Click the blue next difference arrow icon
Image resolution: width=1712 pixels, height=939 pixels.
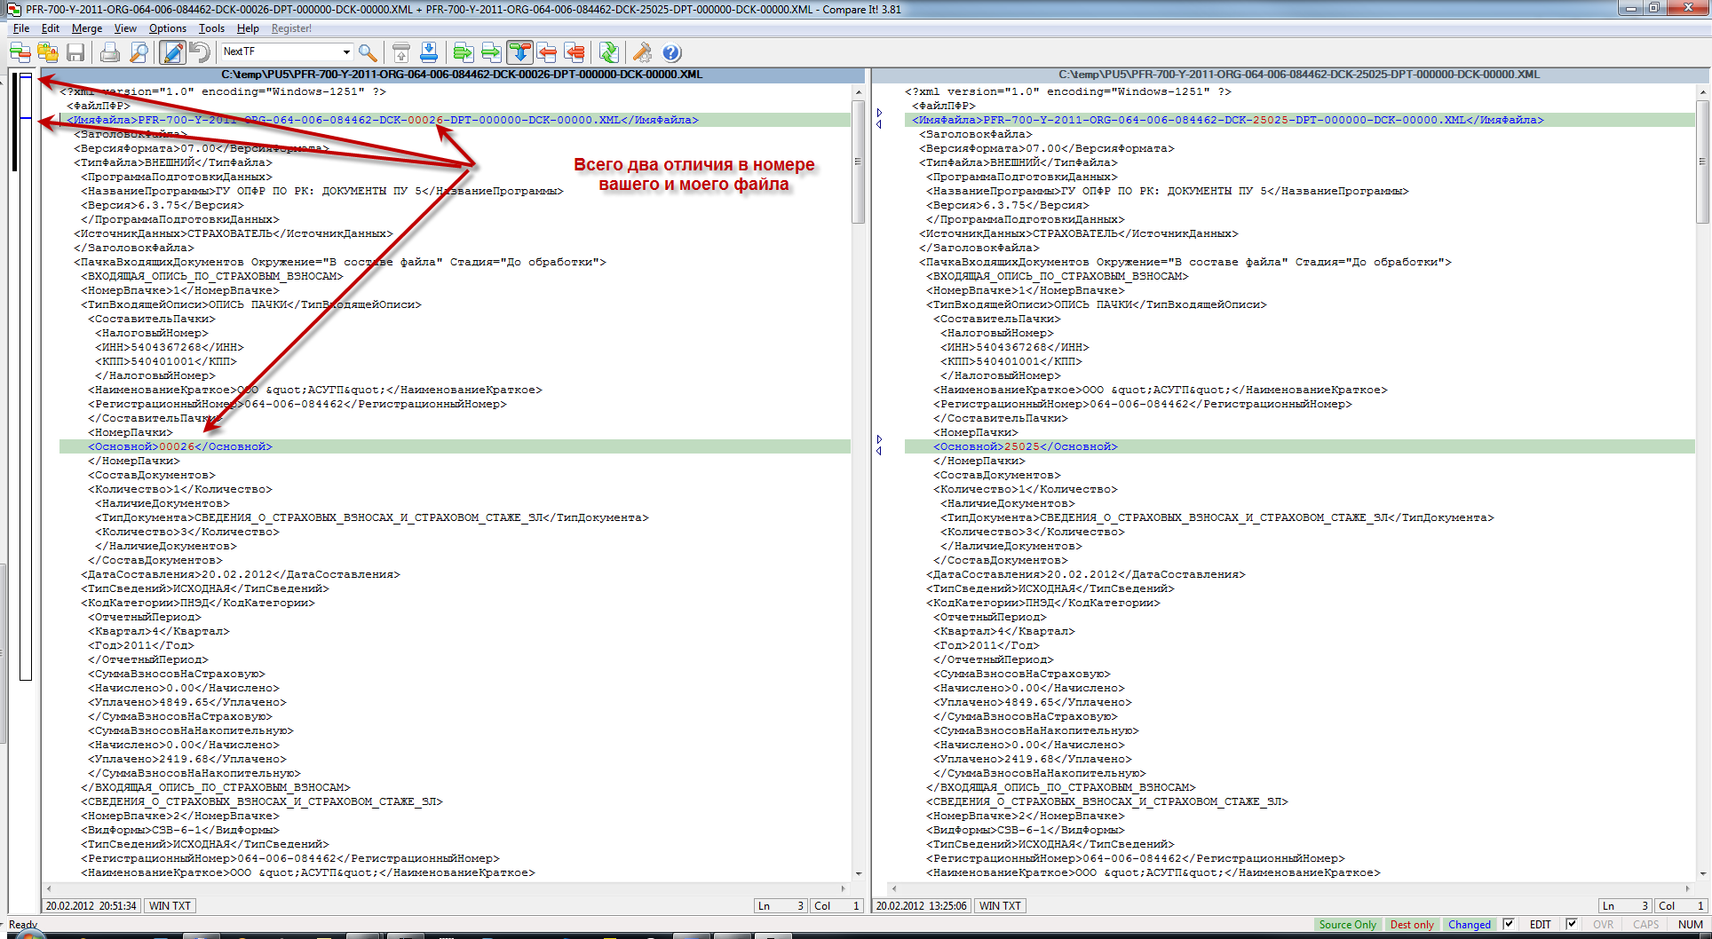429,52
